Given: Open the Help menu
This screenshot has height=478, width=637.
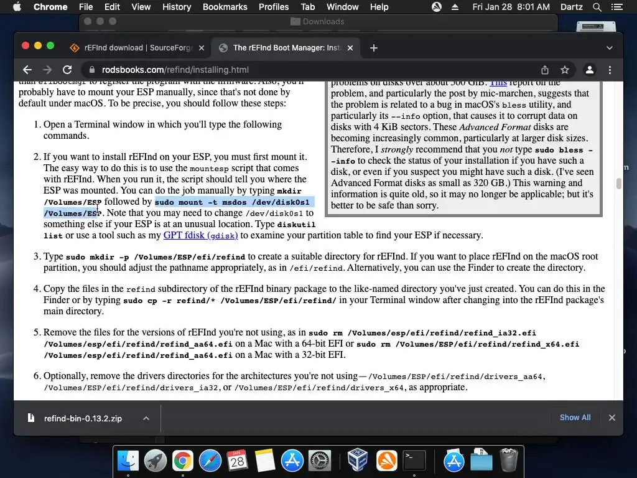Looking at the screenshot, I should point(379,7).
